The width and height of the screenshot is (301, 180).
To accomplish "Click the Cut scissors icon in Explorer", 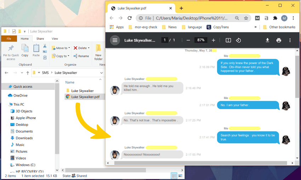I will pos(45,46).
